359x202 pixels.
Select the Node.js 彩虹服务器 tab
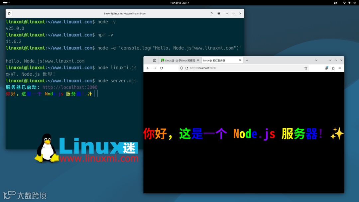point(222,60)
